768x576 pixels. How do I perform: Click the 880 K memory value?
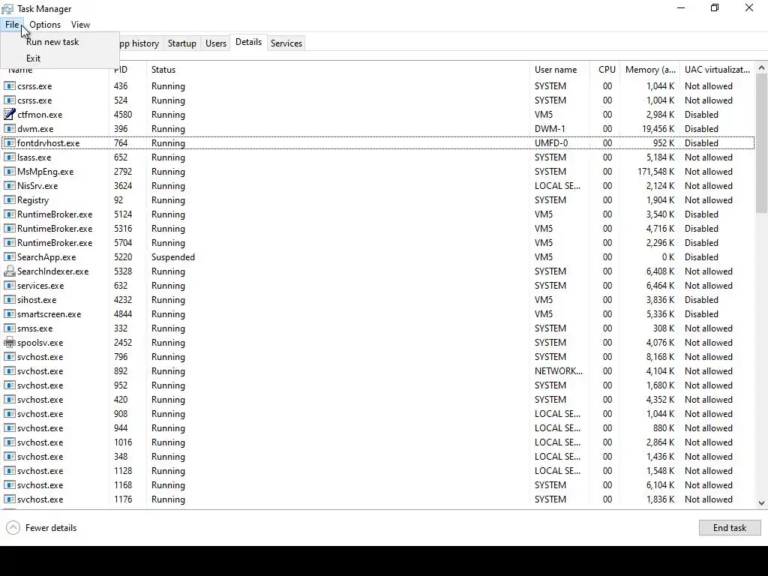(x=664, y=427)
